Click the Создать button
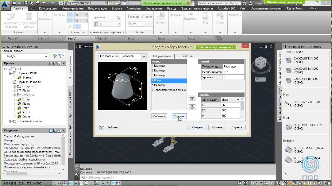Image resolution: width=332 pixels, height=186 pixels. tap(197, 127)
